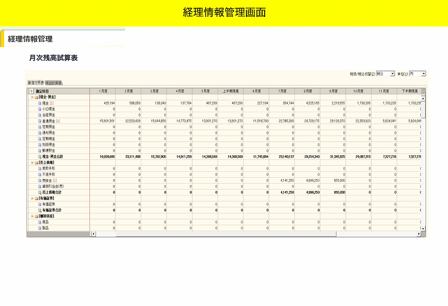Click the document icon beside 通知預金
This screenshot has width=448, height=306.
coord(40,133)
